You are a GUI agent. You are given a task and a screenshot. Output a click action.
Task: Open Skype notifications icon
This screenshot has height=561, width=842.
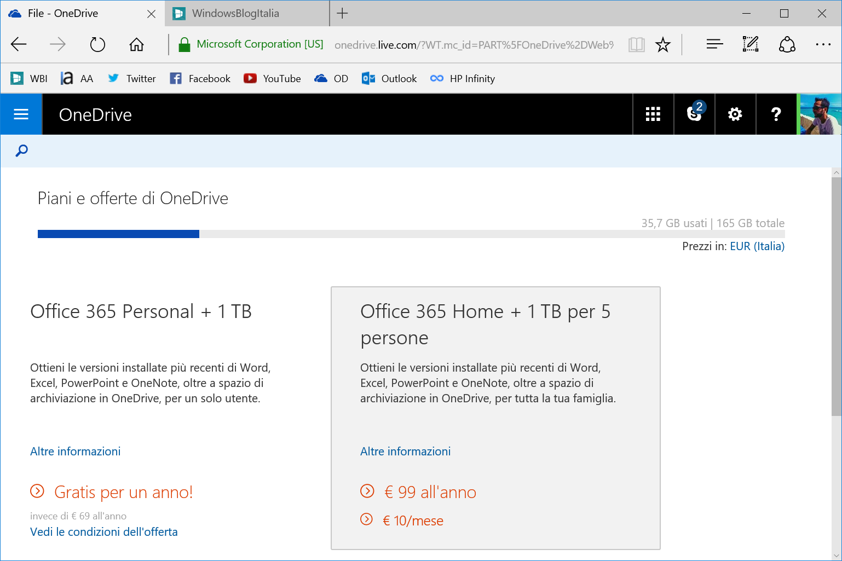tap(694, 114)
